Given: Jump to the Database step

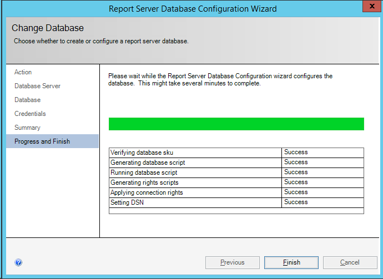Looking at the screenshot, I should tap(28, 100).
